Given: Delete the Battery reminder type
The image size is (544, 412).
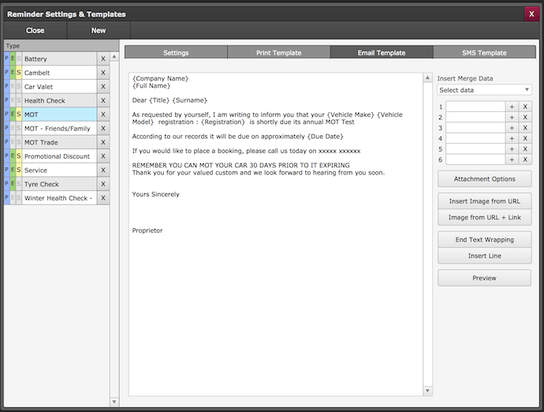Looking at the screenshot, I should pyautogui.click(x=102, y=59).
